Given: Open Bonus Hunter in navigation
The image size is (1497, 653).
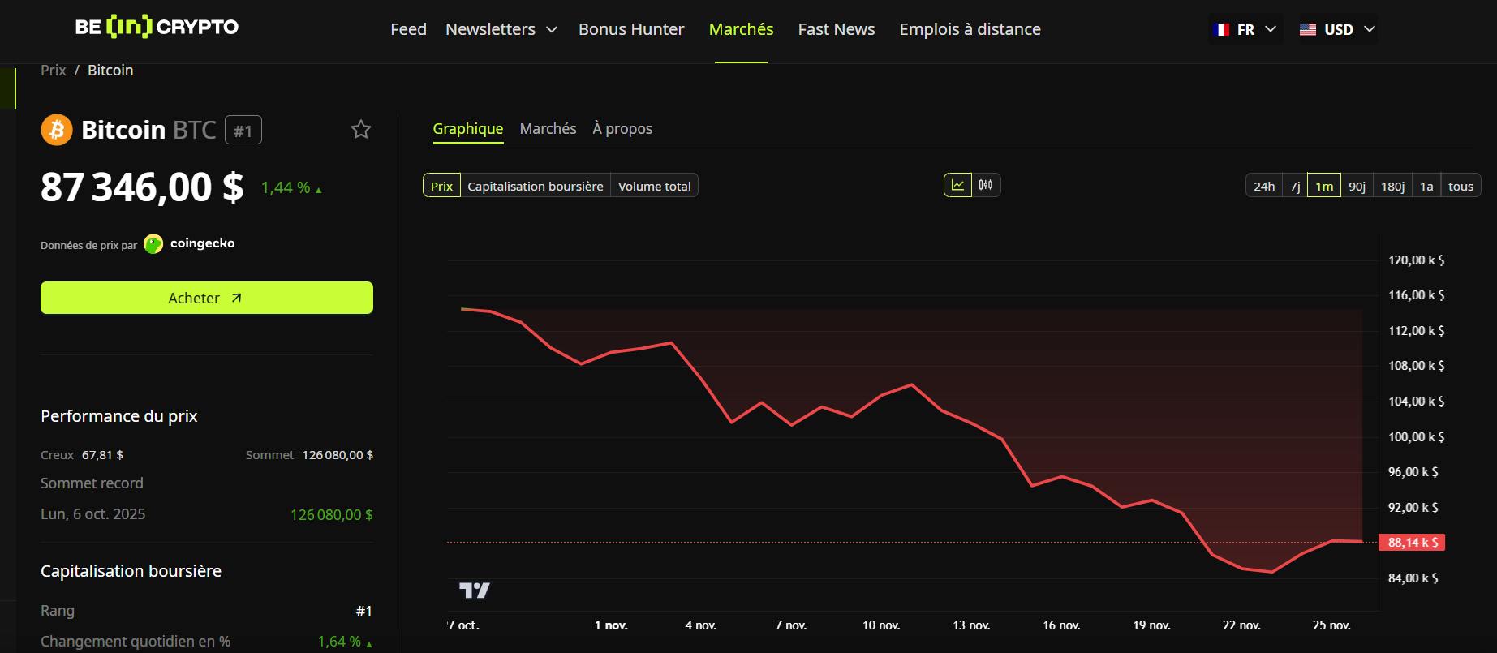Looking at the screenshot, I should pos(631,29).
